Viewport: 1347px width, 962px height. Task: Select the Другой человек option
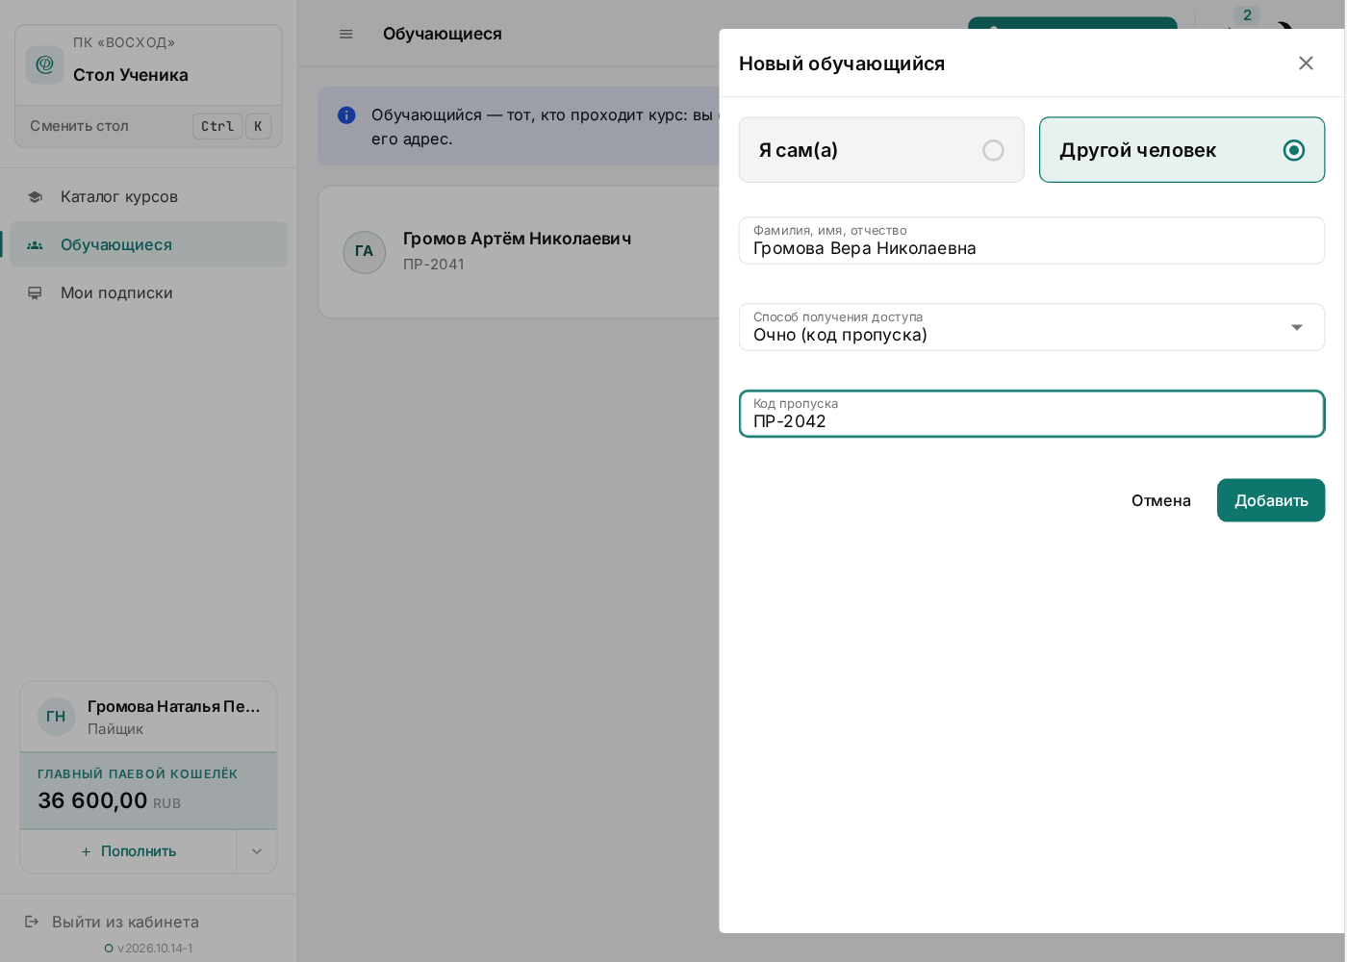[1182, 150]
